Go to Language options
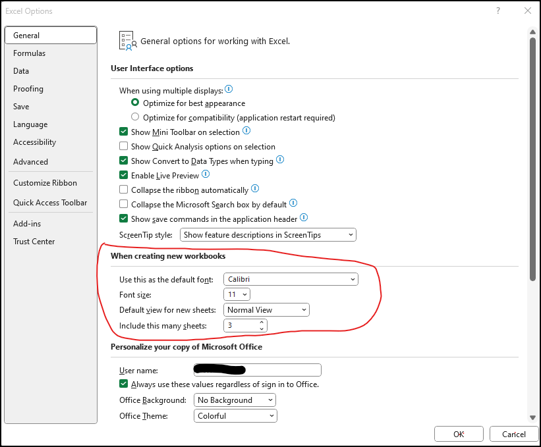The image size is (541, 447). click(51, 124)
